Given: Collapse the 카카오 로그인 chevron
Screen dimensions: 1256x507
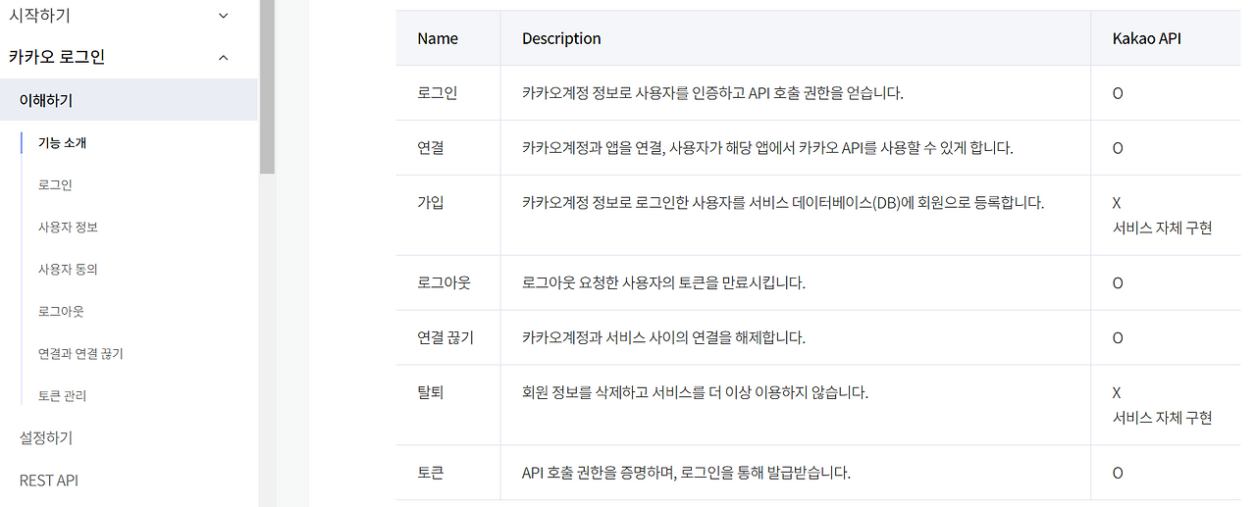Looking at the screenshot, I should click(x=223, y=58).
